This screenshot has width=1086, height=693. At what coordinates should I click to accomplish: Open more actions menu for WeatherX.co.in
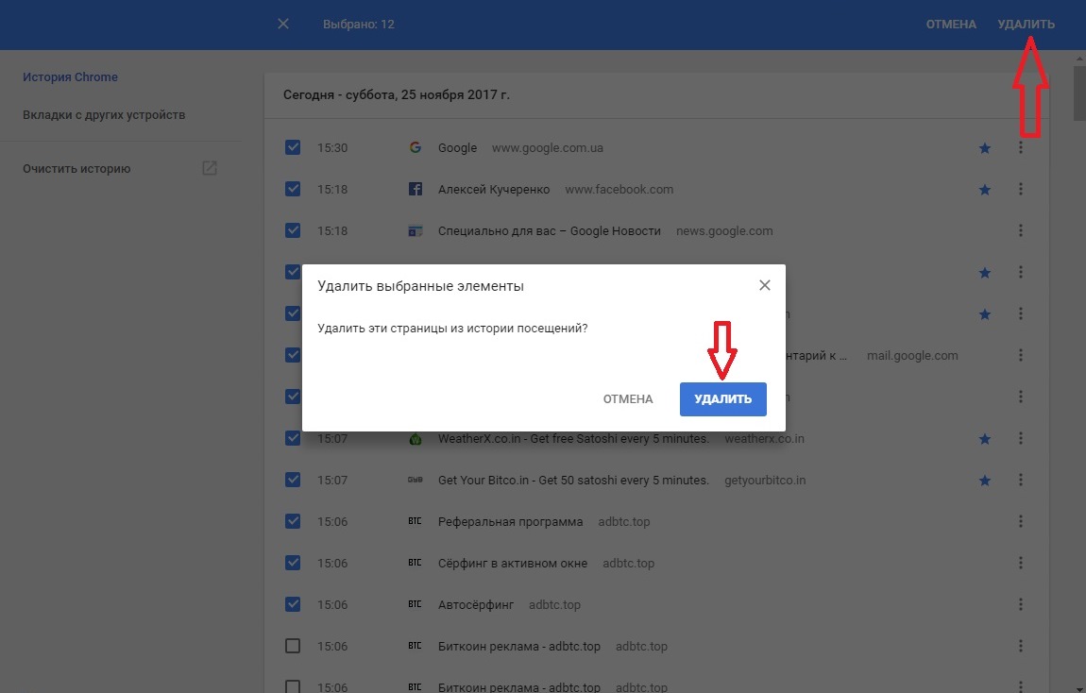(x=1020, y=438)
